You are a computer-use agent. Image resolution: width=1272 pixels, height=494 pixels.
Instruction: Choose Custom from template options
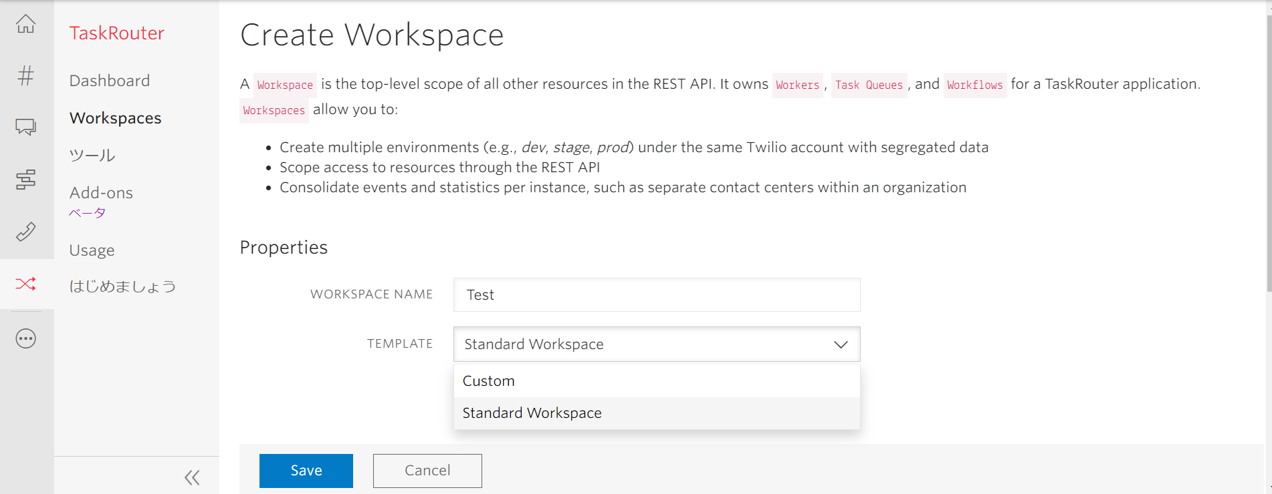pyautogui.click(x=657, y=381)
